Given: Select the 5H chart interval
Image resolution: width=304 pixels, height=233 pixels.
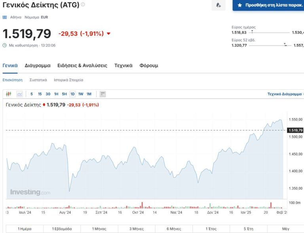Looking at the screenshot, I should [x=64, y=94].
